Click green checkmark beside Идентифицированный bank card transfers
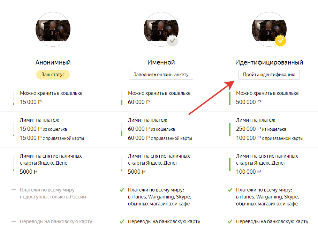 pos(230,221)
